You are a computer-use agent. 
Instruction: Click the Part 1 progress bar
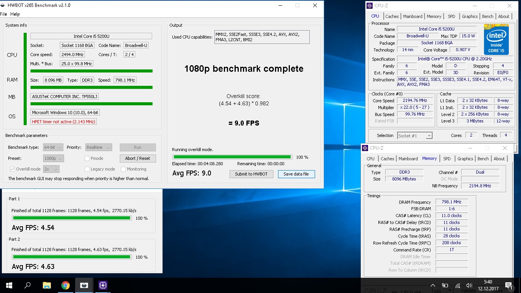coord(72,218)
